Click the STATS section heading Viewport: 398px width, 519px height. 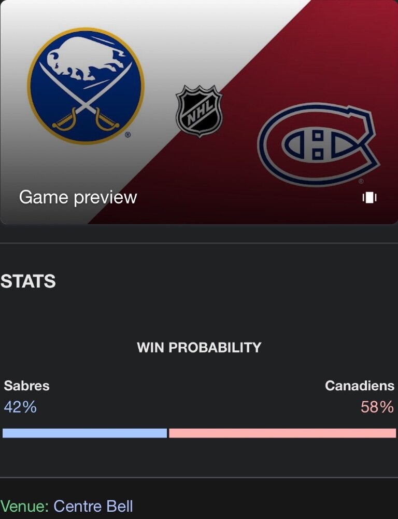28,281
